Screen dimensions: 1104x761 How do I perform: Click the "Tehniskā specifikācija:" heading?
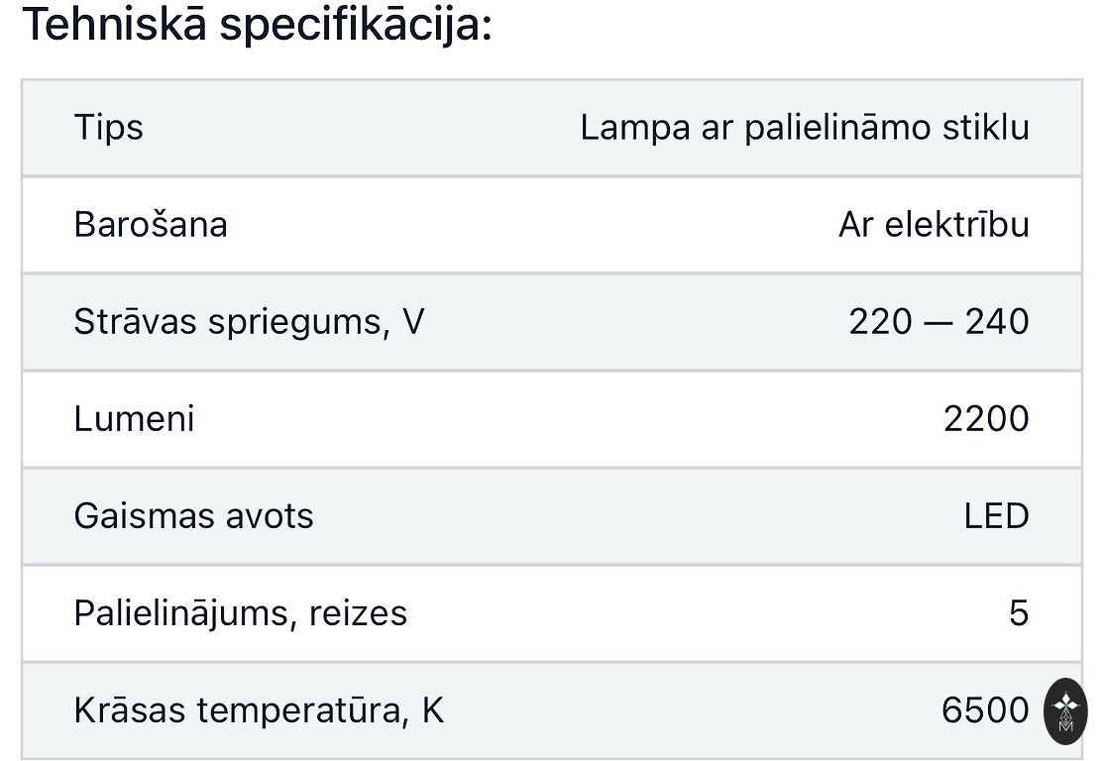coord(257,25)
